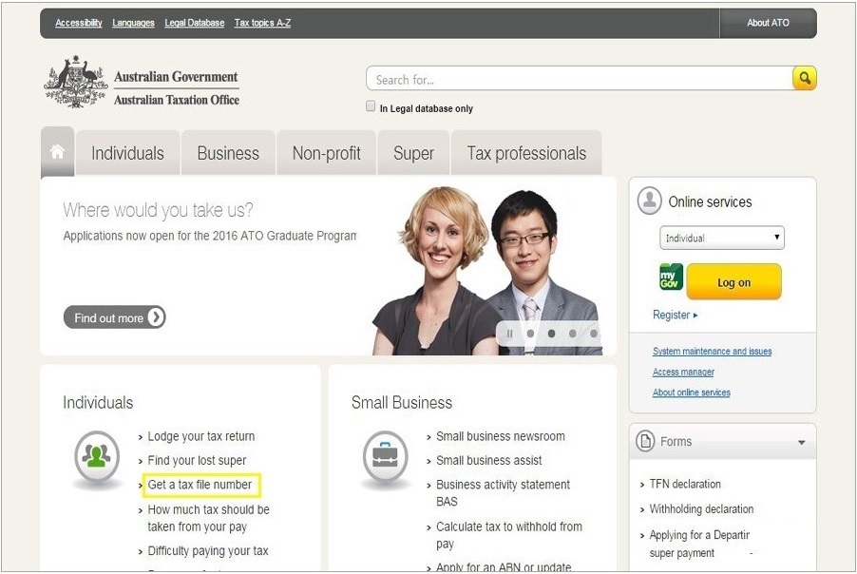857x574 pixels.
Task: Click the Small Business section heading
Action: [x=402, y=402]
